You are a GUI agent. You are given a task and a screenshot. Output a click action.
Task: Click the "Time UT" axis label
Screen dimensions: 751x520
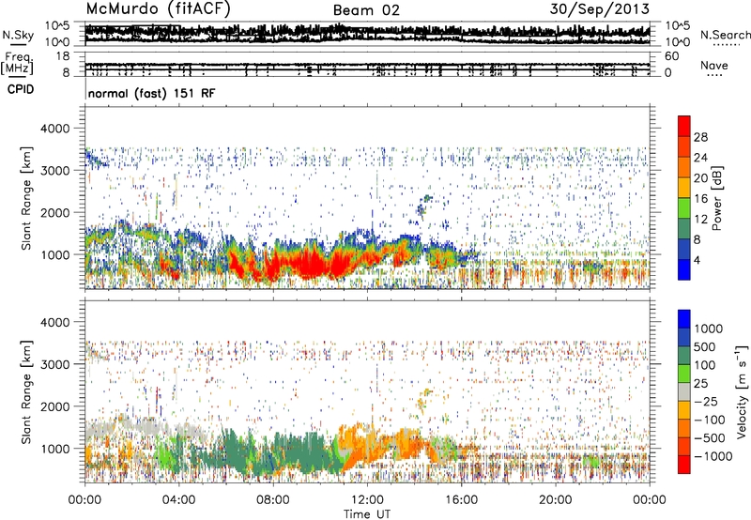[367, 513]
